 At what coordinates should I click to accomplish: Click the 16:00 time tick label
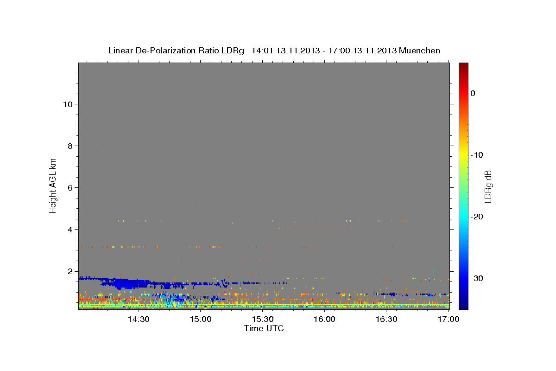(x=325, y=320)
